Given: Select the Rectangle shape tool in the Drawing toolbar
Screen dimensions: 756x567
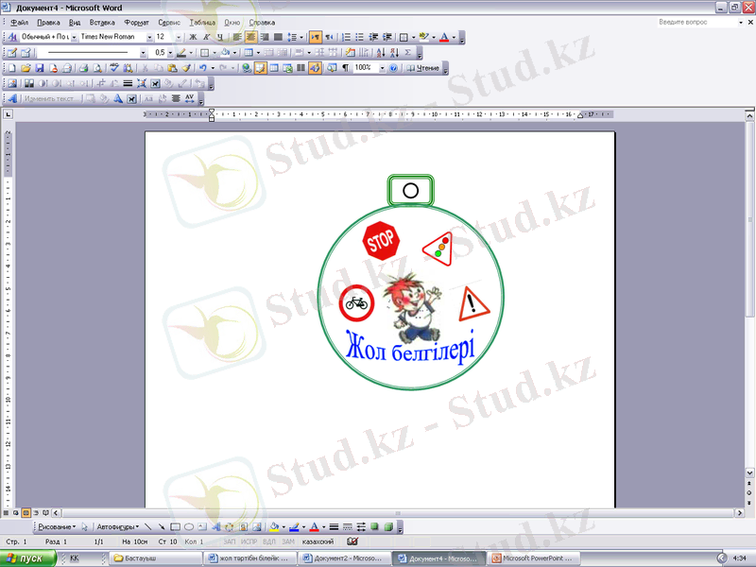Looking at the screenshot, I should click(175, 526).
